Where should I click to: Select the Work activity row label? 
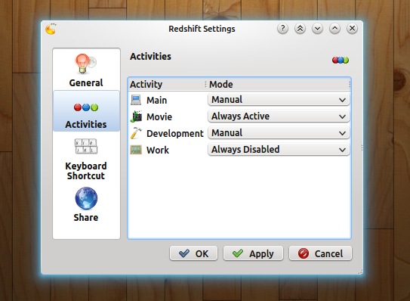click(158, 150)
